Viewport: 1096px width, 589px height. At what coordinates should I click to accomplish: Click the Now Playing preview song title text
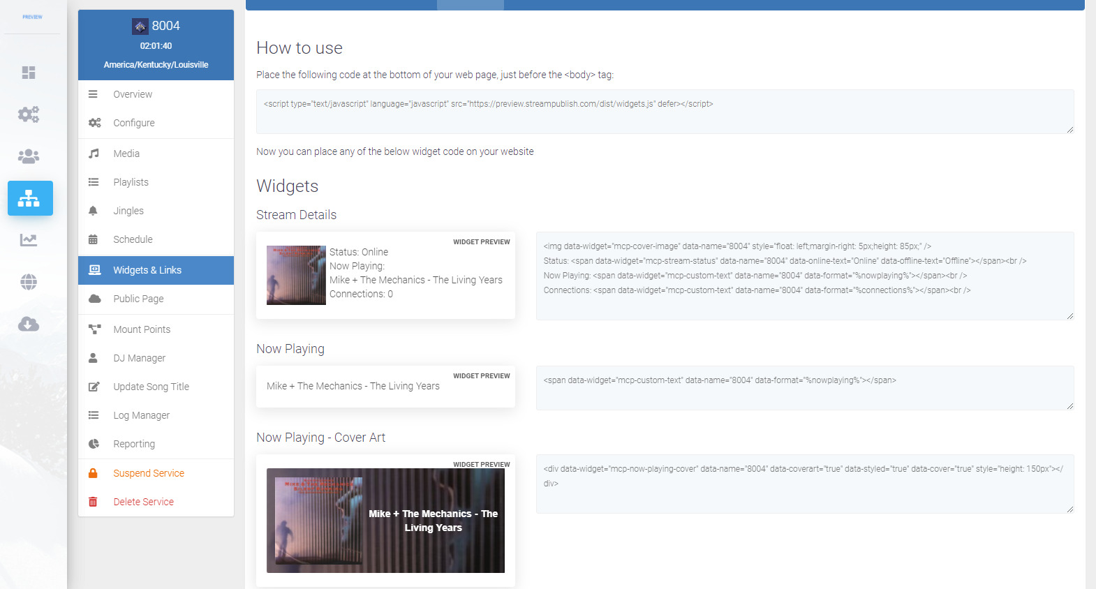[353, 386]
